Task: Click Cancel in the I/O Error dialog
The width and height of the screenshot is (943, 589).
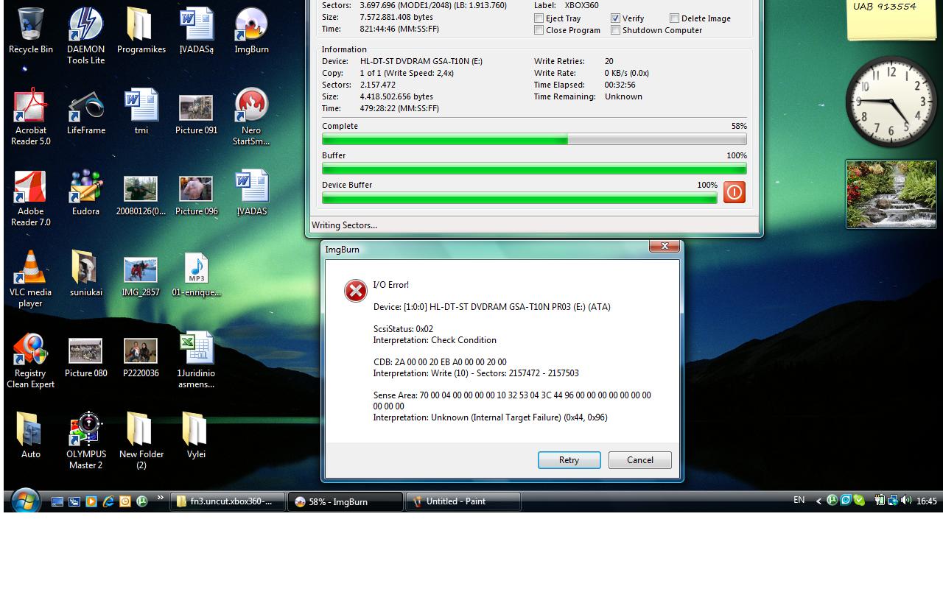Action: click(639, 460)
